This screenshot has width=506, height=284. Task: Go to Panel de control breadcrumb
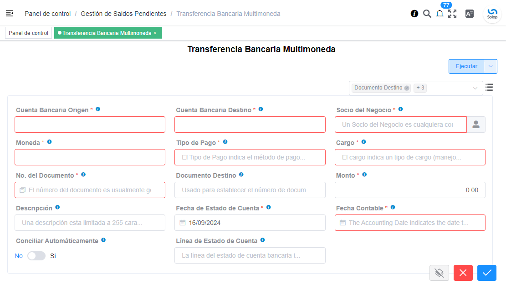47,14
